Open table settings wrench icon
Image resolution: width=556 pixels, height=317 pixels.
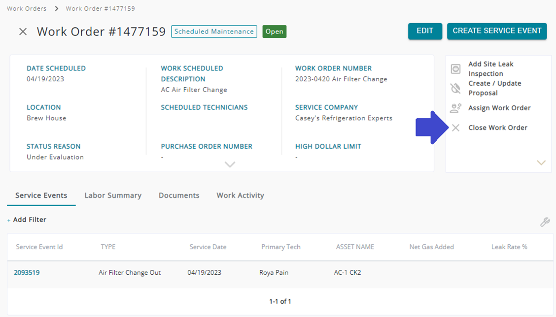(x=545, y=222)
